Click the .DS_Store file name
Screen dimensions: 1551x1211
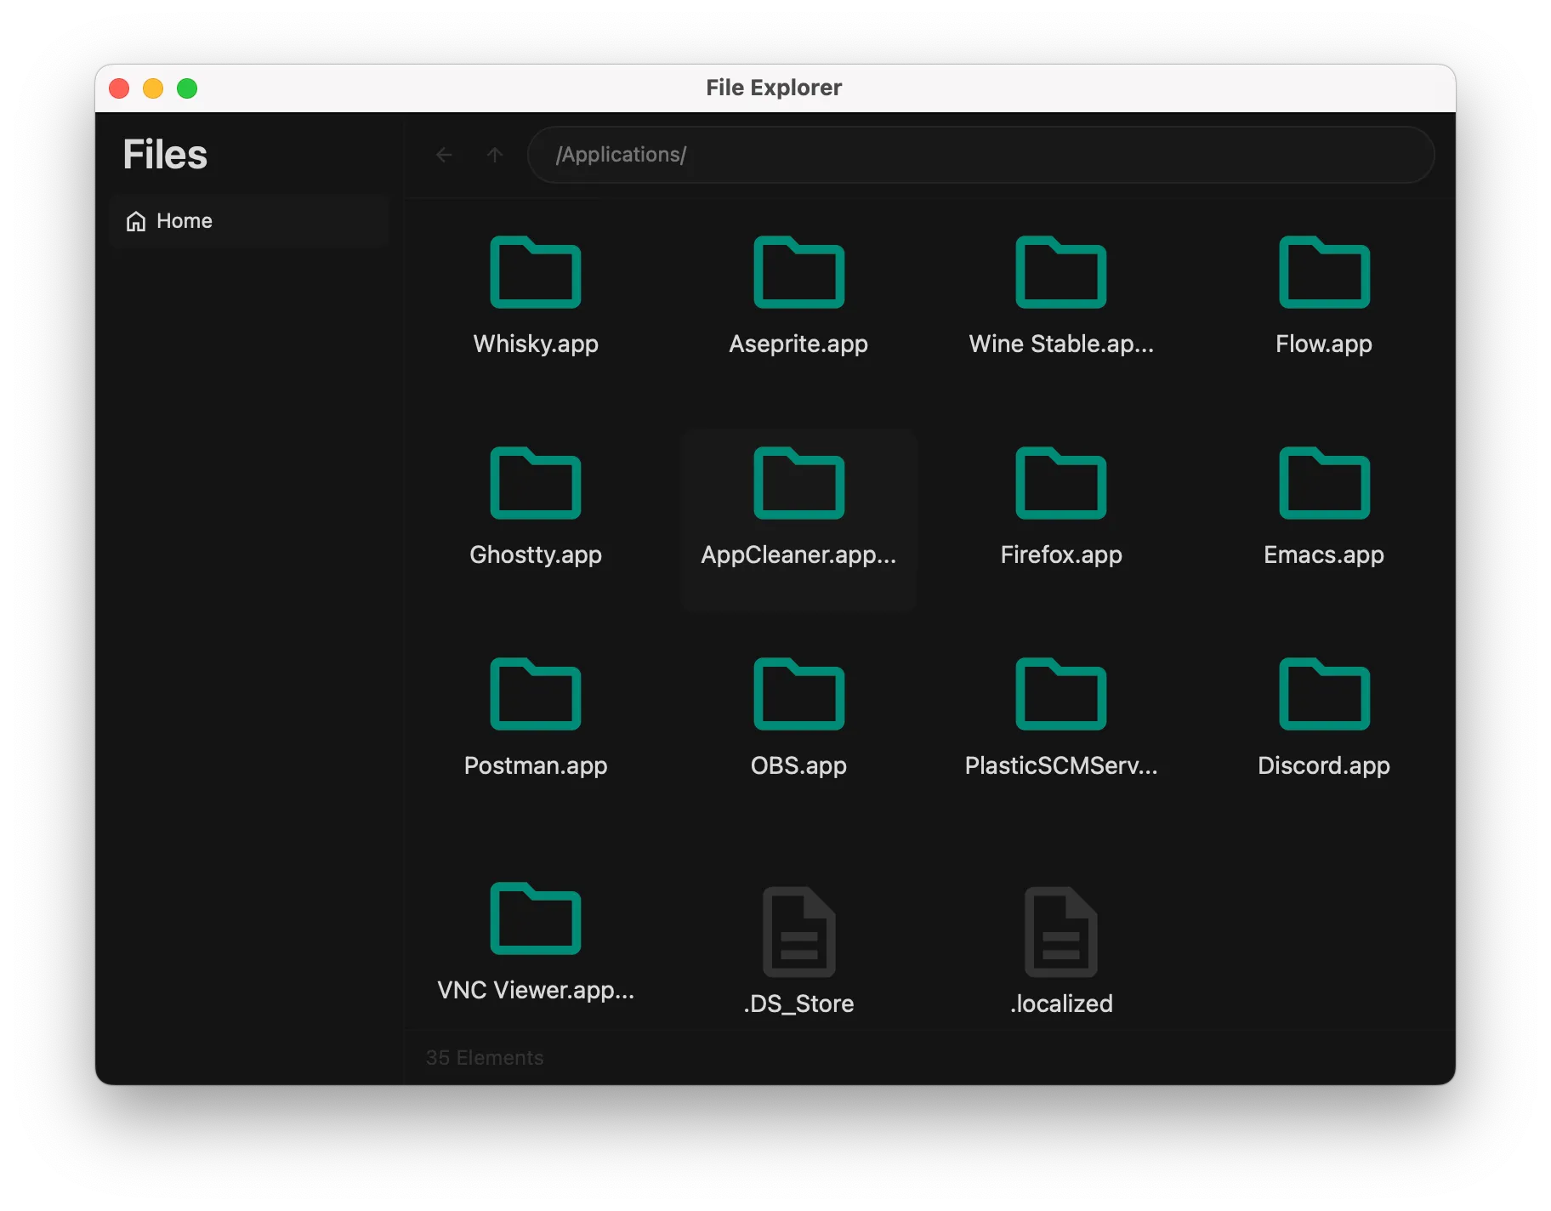click(x=798, y=1003)
